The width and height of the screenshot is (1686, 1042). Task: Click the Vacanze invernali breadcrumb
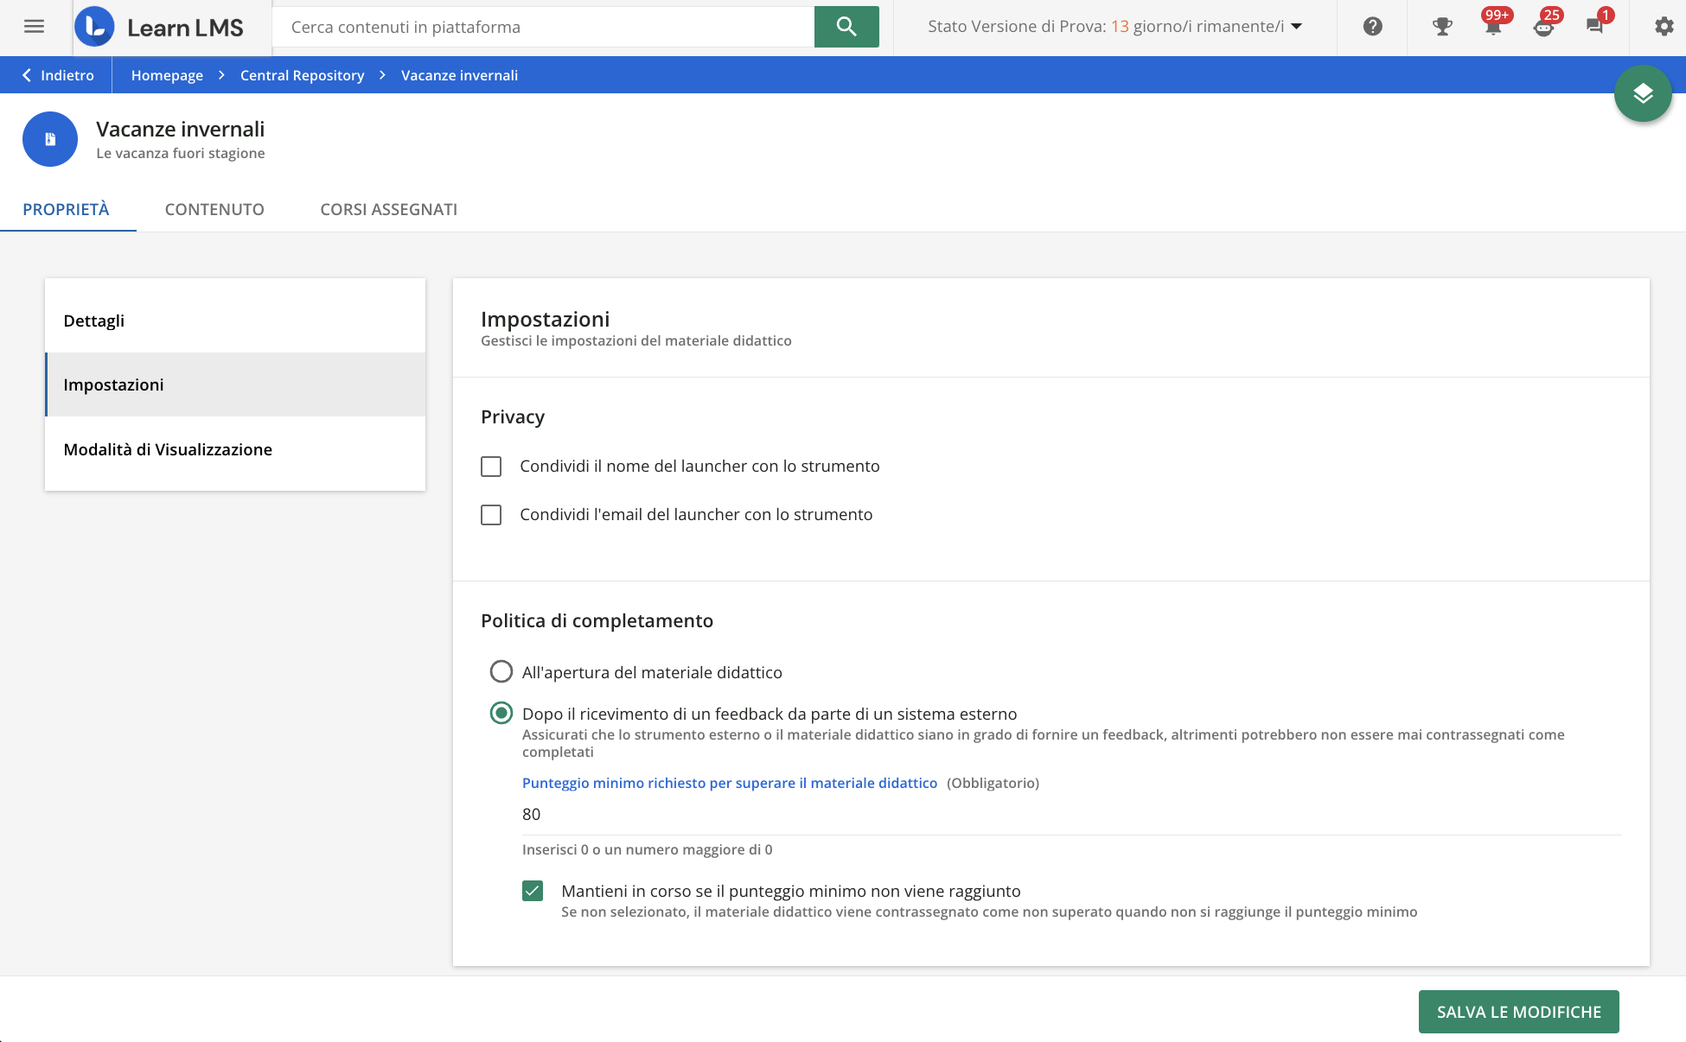[459, 75]
